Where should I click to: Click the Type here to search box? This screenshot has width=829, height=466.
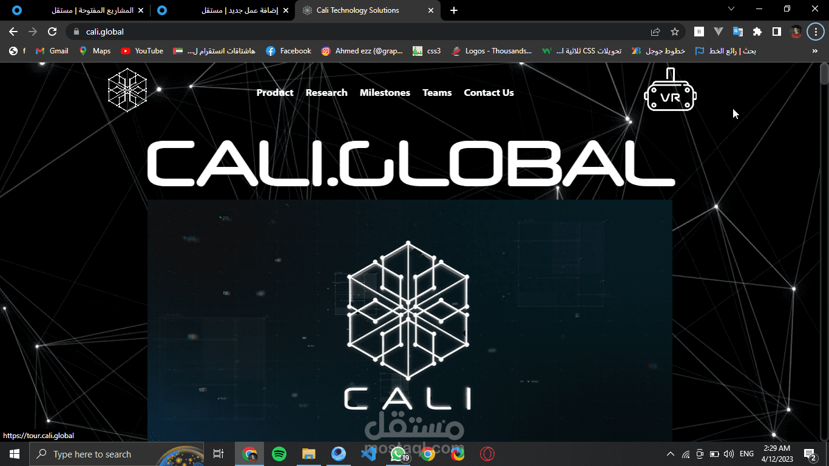pos(117,454)
